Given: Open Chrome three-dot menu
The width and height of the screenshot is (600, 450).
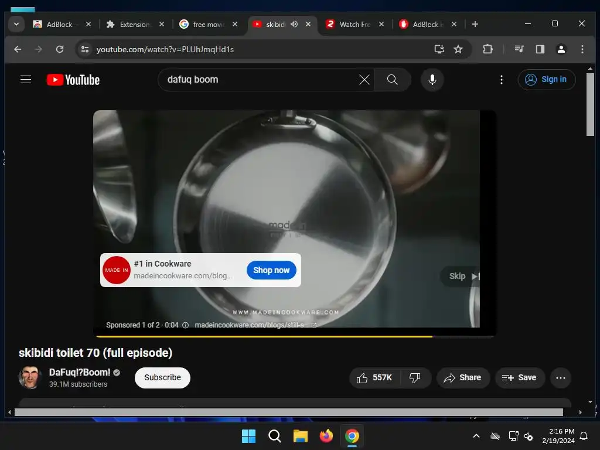Looking at the screenshot, I should pos(582,49).
